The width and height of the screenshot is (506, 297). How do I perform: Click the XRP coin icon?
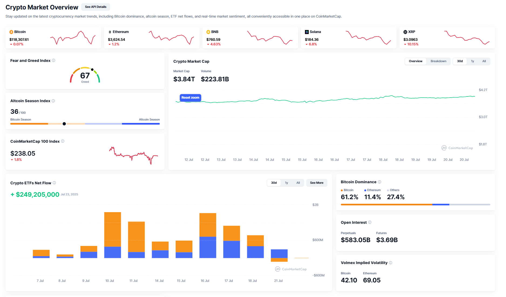[405, 32]
